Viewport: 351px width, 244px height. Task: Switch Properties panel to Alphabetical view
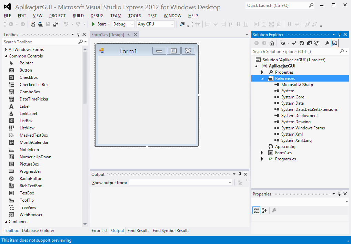[264, 210]
